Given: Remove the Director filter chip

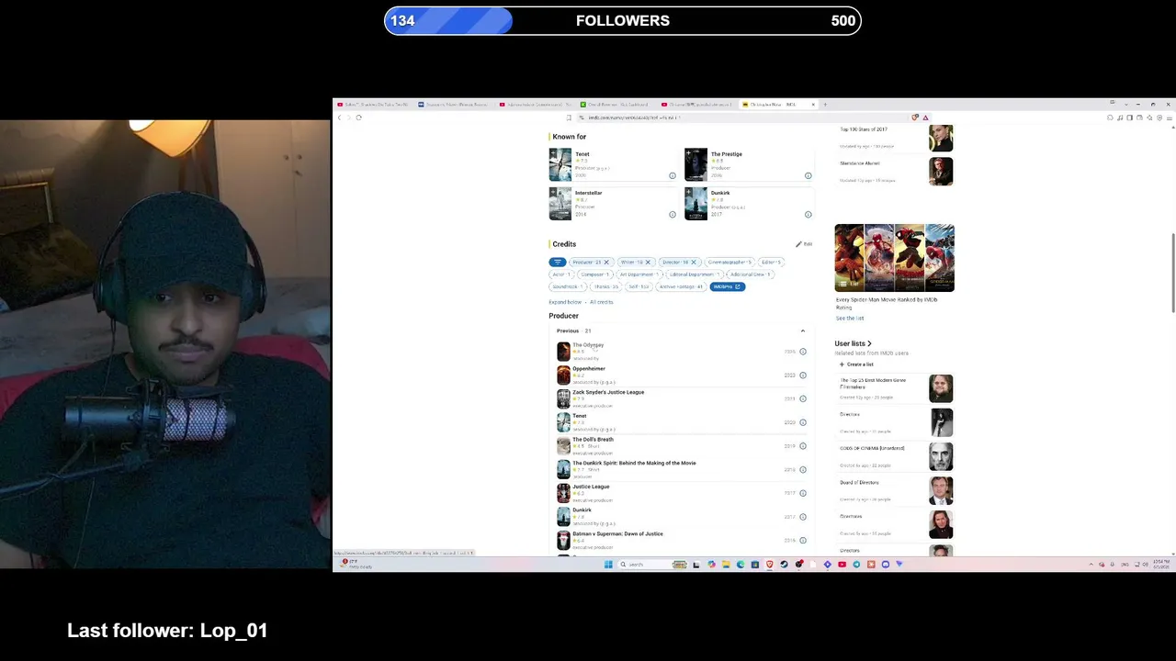Looking at the screenshot, I should (694, 263).
